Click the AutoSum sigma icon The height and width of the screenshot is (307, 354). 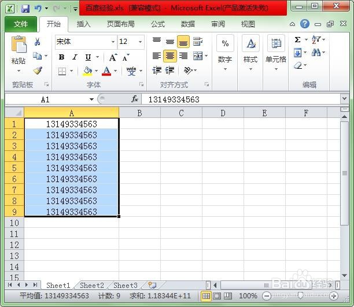coord(297,40)
